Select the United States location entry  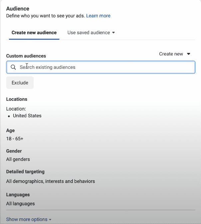tap(27, 116)
